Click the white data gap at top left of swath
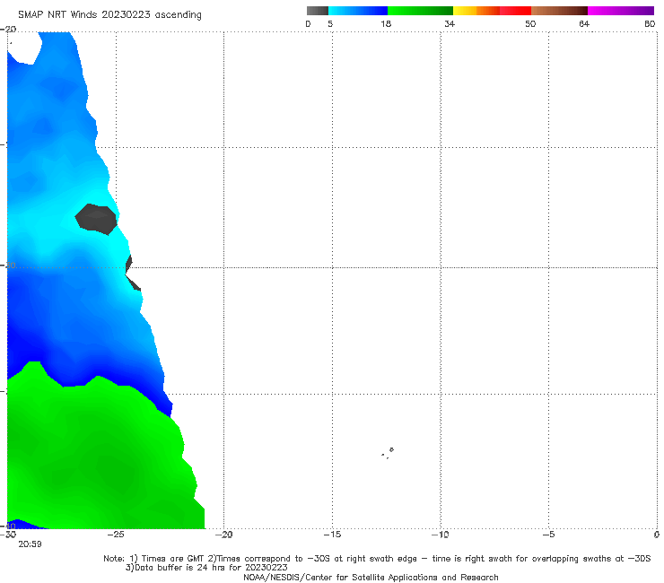 pyautogui.click(x=24, y=48)
